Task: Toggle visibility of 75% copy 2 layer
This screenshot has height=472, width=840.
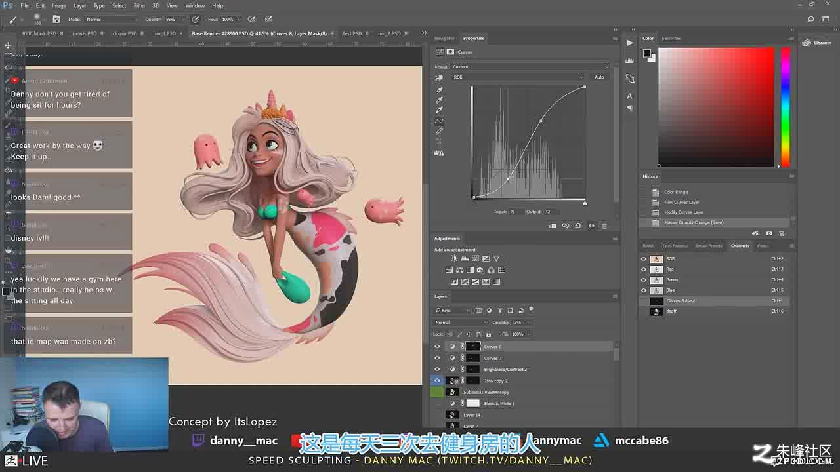Action: (x=437, y=380)
